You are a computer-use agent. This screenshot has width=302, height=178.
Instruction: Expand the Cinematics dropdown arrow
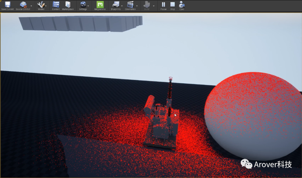(137, 6)
